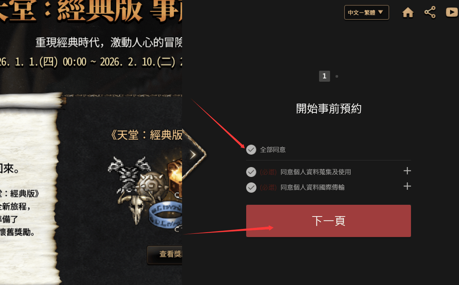Expand 個人資料蒐集及使用 terms with plus
Screen dimensions: 459x285
coord(407,171)
